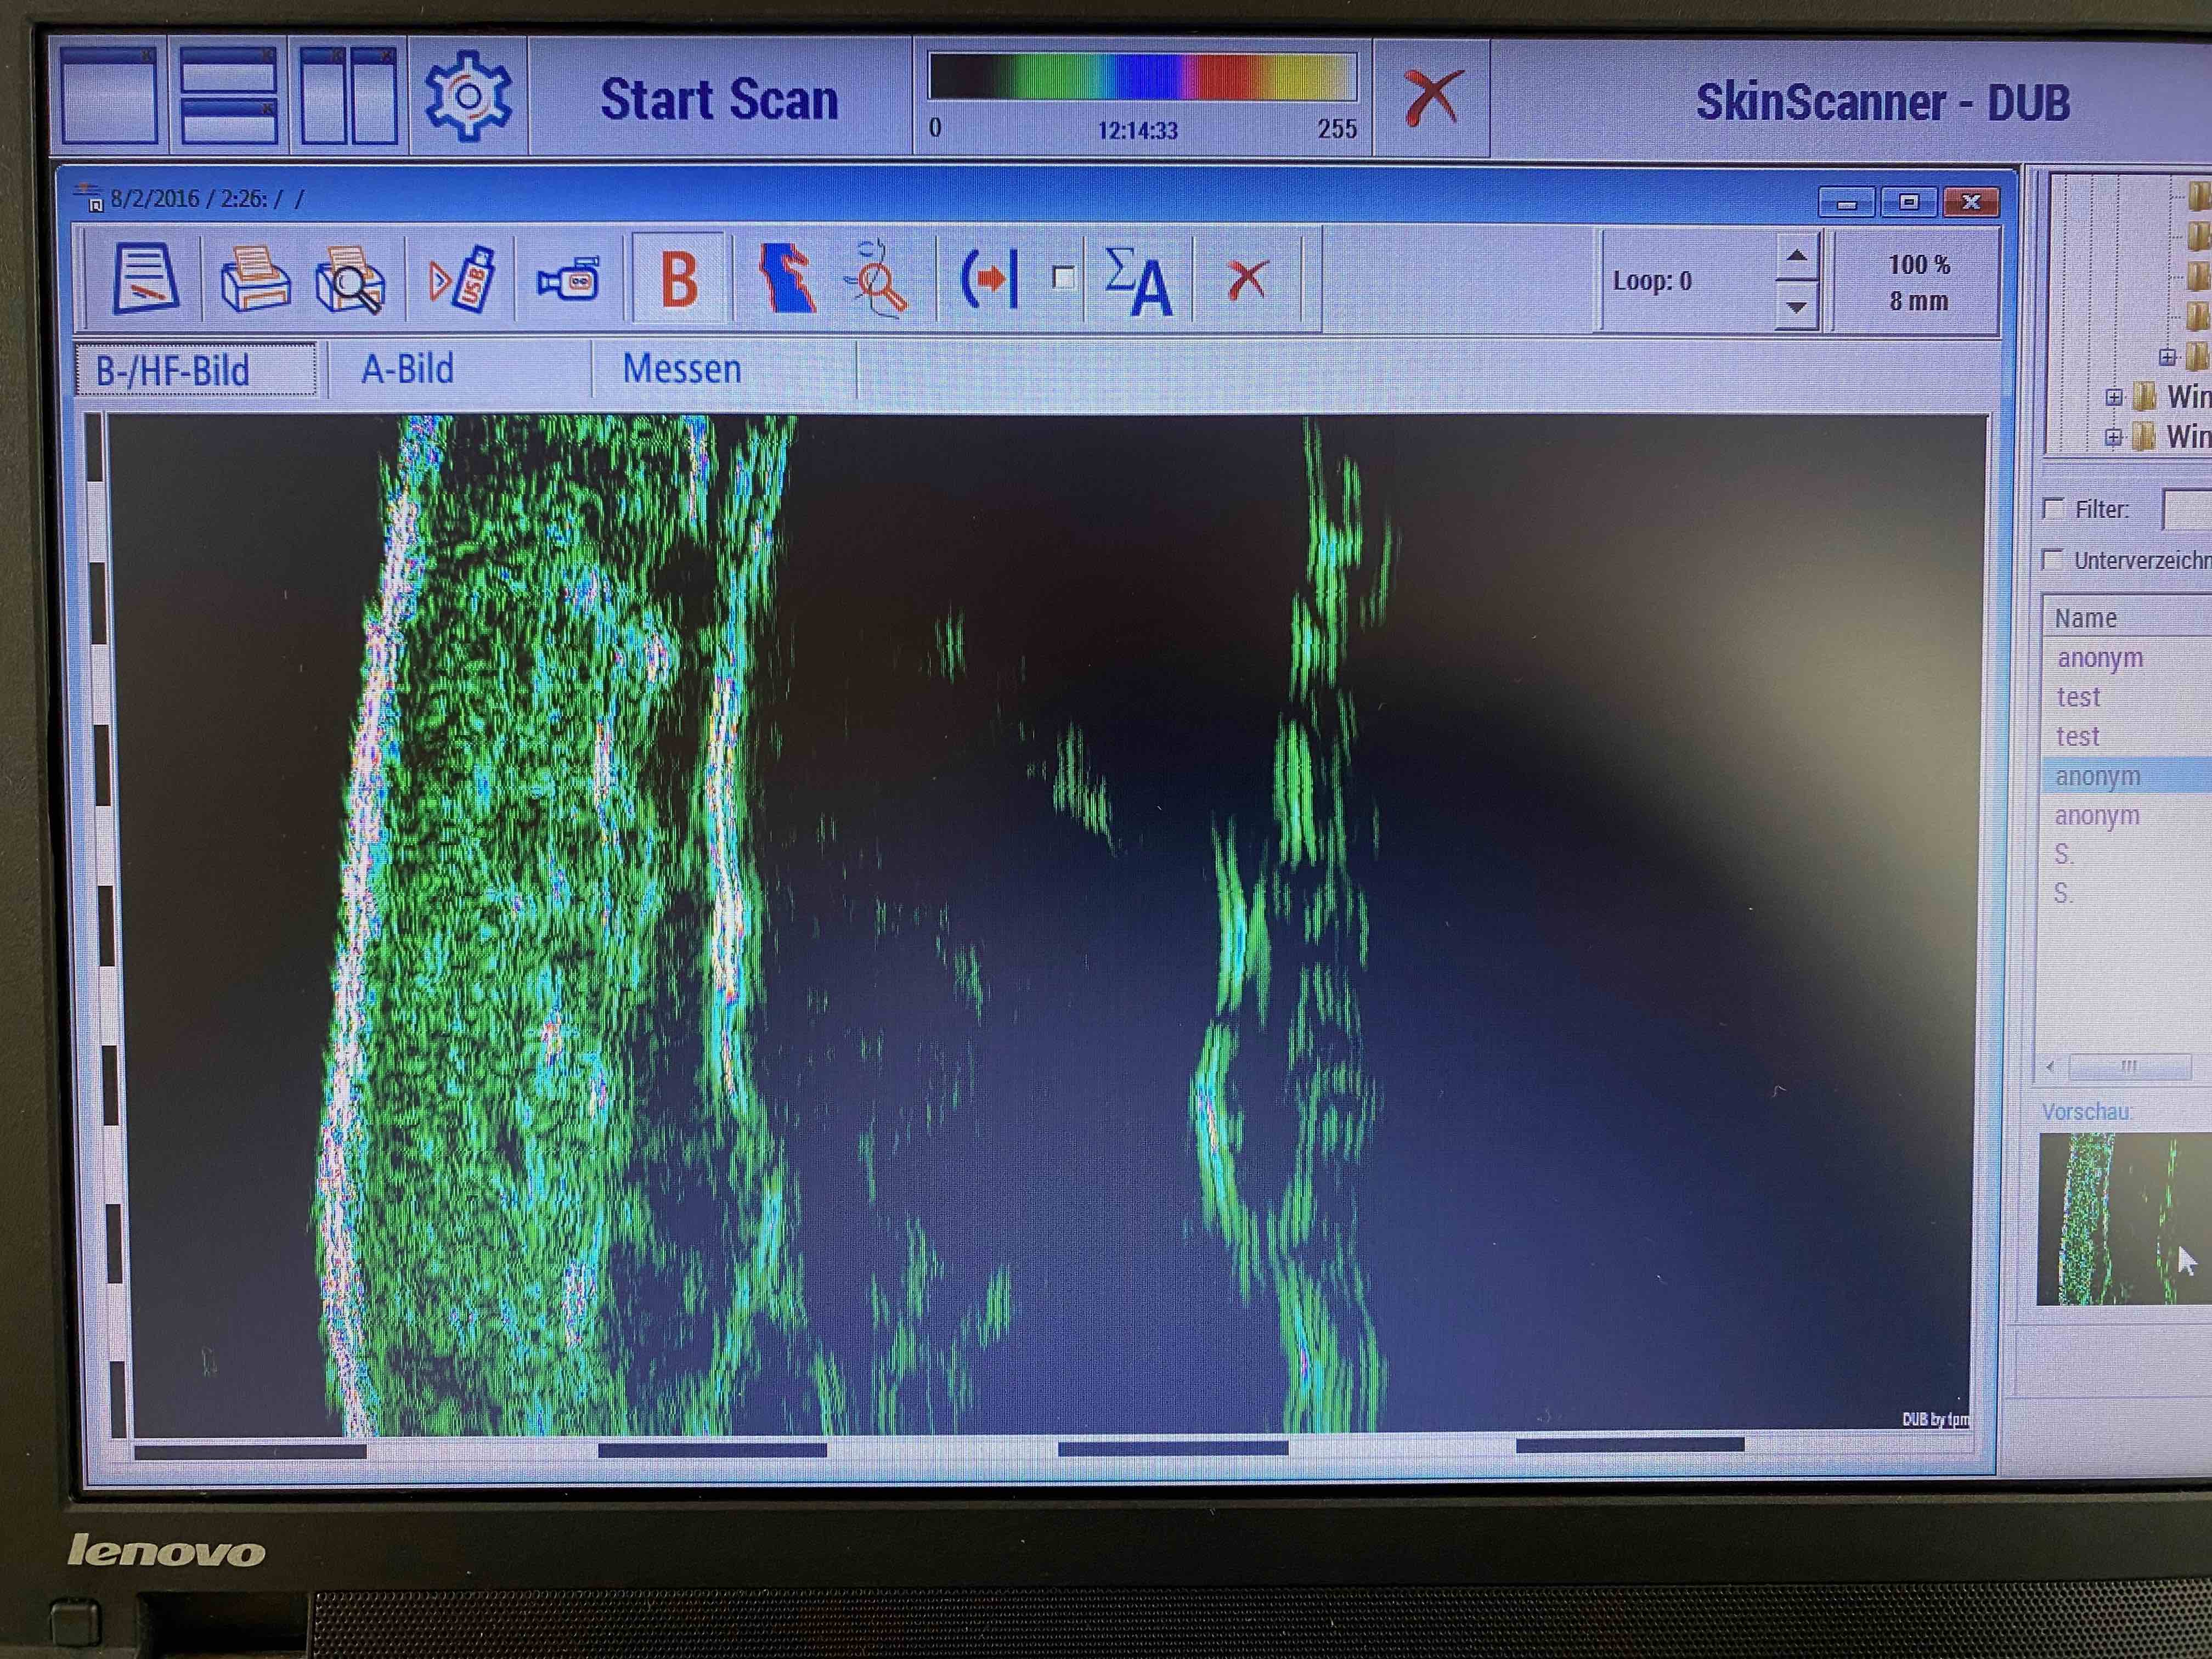2212x1659 pixels.
Task: Click the printer icon
Action: [255, 280]
